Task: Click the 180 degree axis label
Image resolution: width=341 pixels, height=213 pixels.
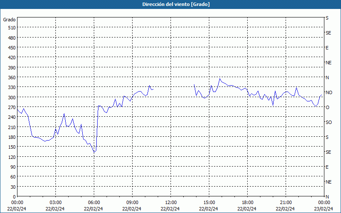Action: pos(12,137)
